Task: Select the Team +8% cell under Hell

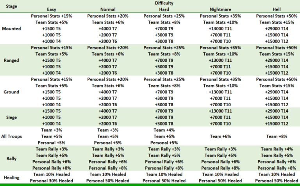Action: click(277, 136)
